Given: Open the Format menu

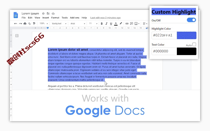Looking at the screenshot, I should (55, 18).
